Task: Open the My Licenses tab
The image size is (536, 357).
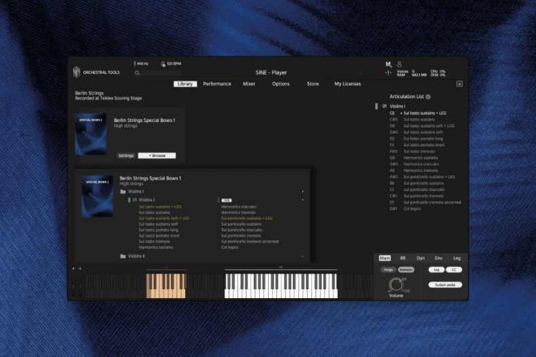Action: coord(347,84)
